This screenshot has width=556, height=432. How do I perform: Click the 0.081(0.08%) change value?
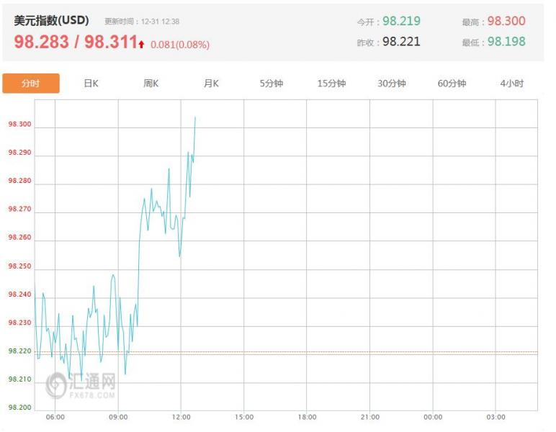pyautogui.click(x=180, y=45)
